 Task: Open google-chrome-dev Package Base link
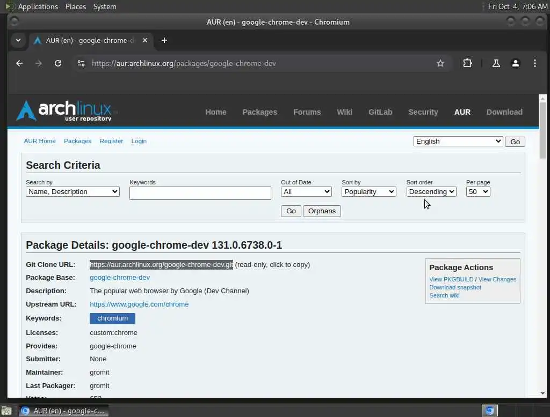point(120,277)
